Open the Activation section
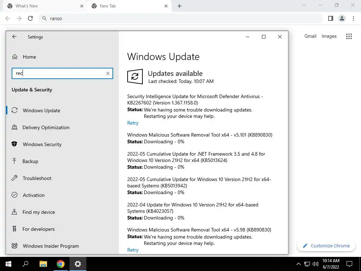The height and width of the screenshot is (271, 361). coord(62,195)
